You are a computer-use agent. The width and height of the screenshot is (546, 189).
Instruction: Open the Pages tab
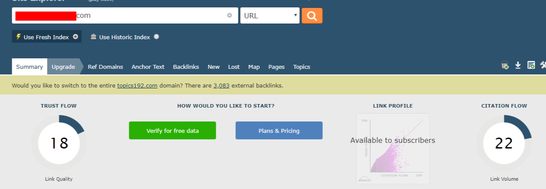[276, 67]
